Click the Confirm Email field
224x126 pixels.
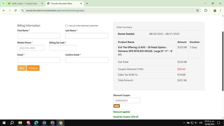coord(87,60)
